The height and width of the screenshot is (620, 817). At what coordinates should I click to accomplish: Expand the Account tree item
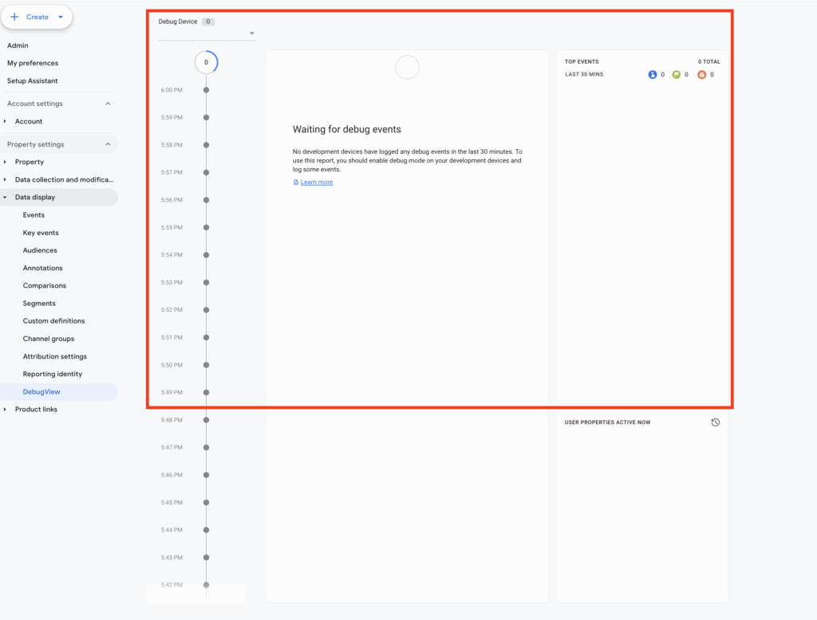[x=6, y=121]
